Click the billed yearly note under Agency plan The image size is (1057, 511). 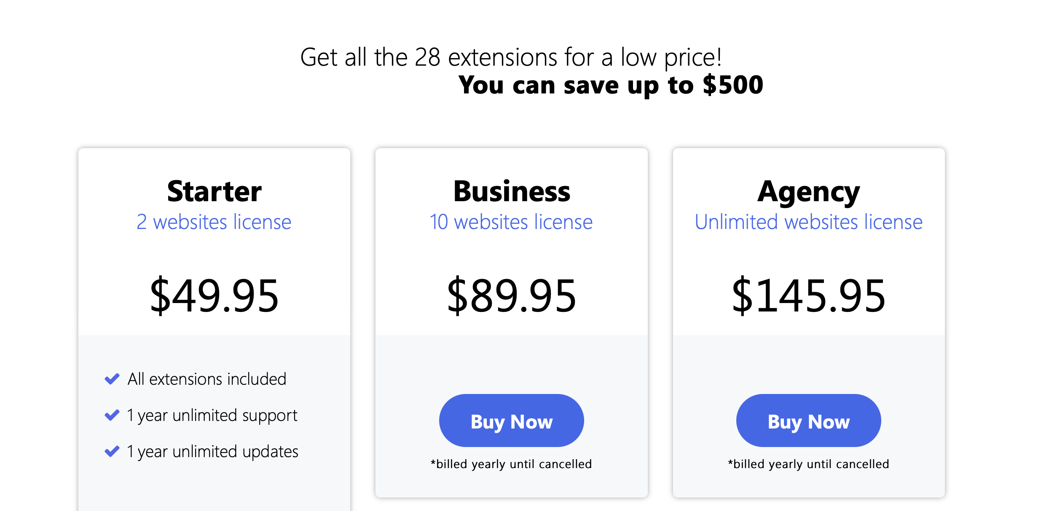808,464
